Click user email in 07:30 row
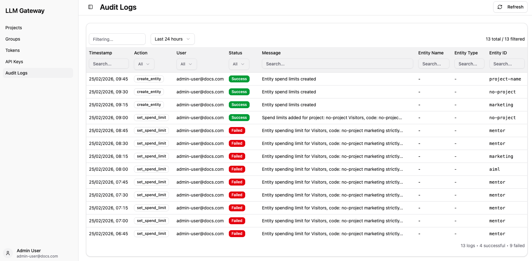Image resolution: width=532 pixels, height=261 pixels. pyautogui.click(x=200, y=195)
